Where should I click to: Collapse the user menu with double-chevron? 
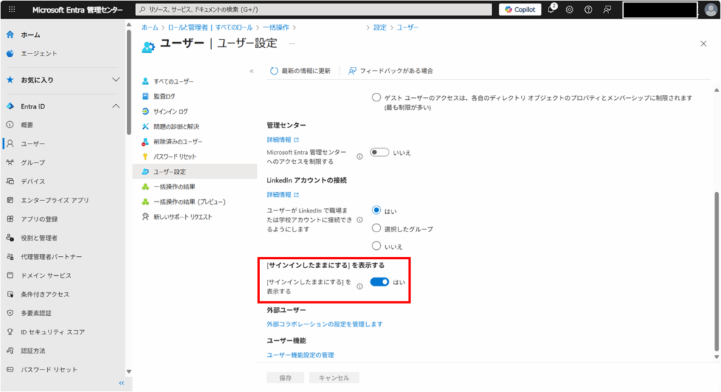tap(251, 71)
